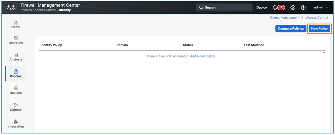
Task: Click the Search input field
Action: [224, 7]
